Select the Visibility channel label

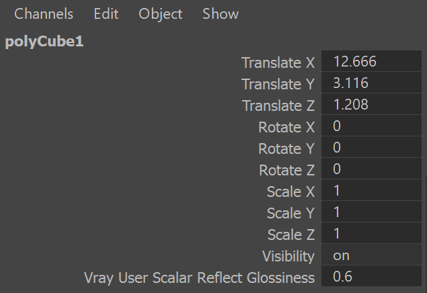point(288,257)
